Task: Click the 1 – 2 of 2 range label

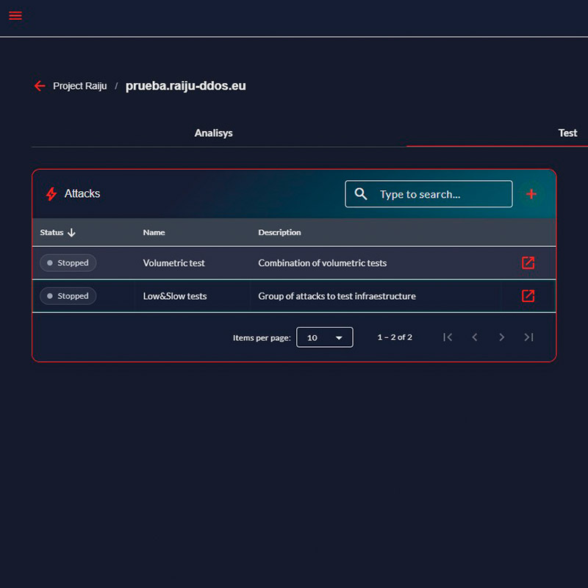Action: click(x=395, y=337)
